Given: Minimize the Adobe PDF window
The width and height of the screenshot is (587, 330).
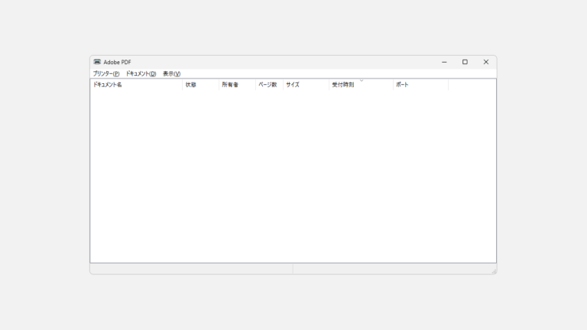Looking at the screenshot, I should pos(444,62).
